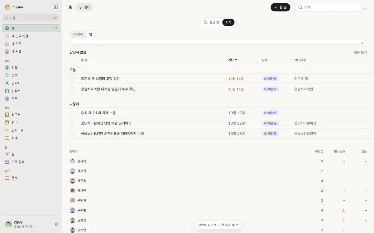Open 회계 book icon
The image size is (374, 233).
point(7,138)
